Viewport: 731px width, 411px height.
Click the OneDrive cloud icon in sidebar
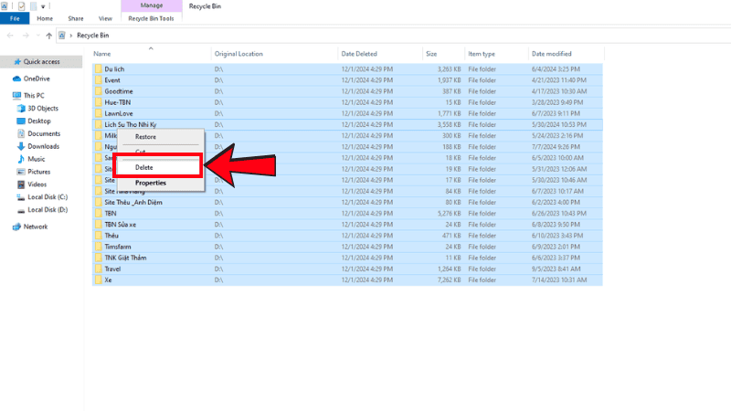(16, 79)
